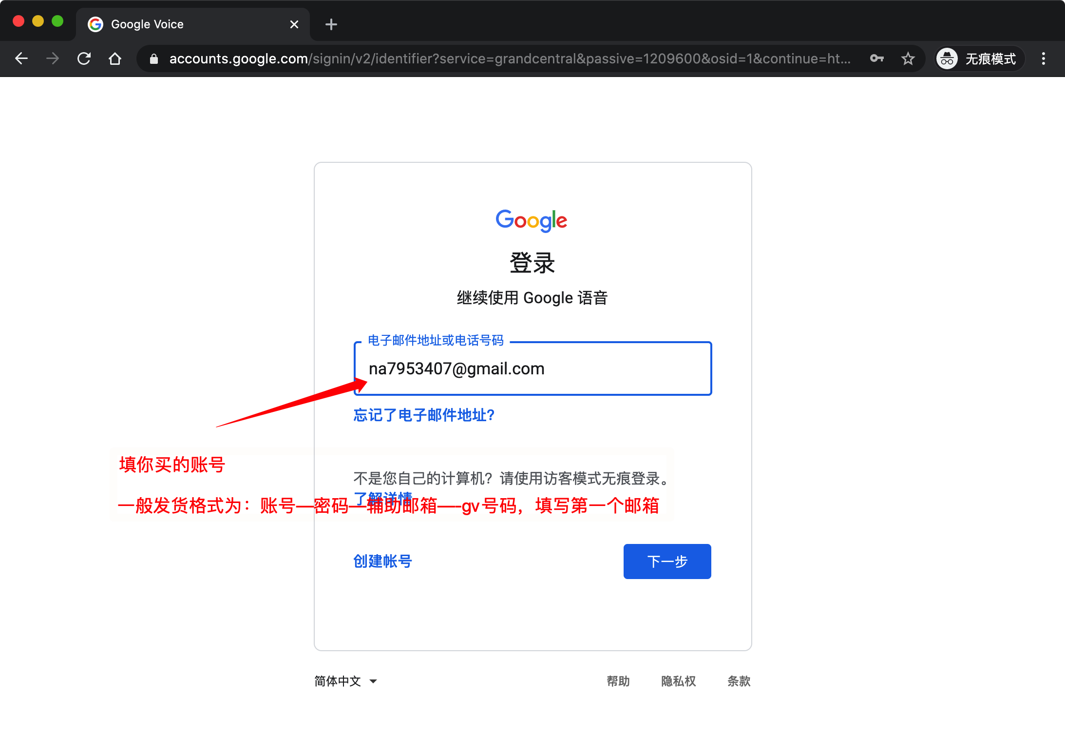Bookmark this page with star icon
This screenshot has height=736, width=1065.
click(x=908, y=59)
